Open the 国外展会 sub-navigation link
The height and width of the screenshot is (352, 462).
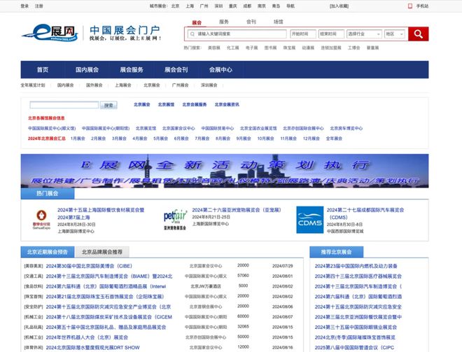(94, 85)
